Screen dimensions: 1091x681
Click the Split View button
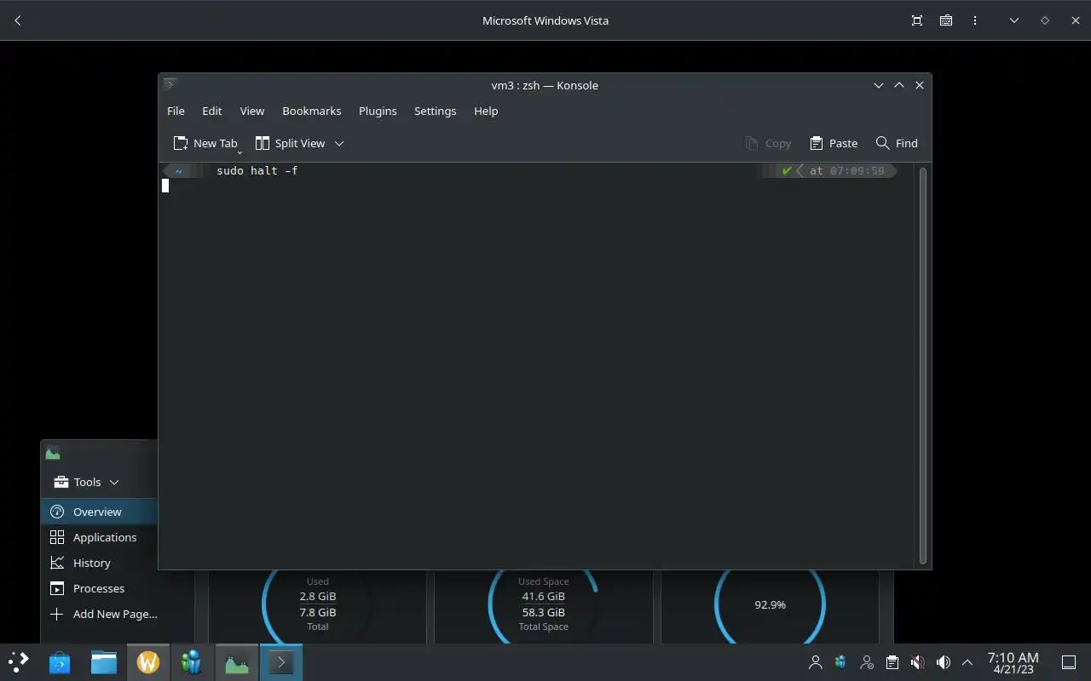click(291, 143)
